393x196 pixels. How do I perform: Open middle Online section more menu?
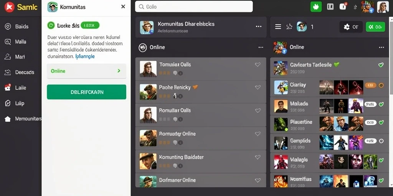click(261, 47)
